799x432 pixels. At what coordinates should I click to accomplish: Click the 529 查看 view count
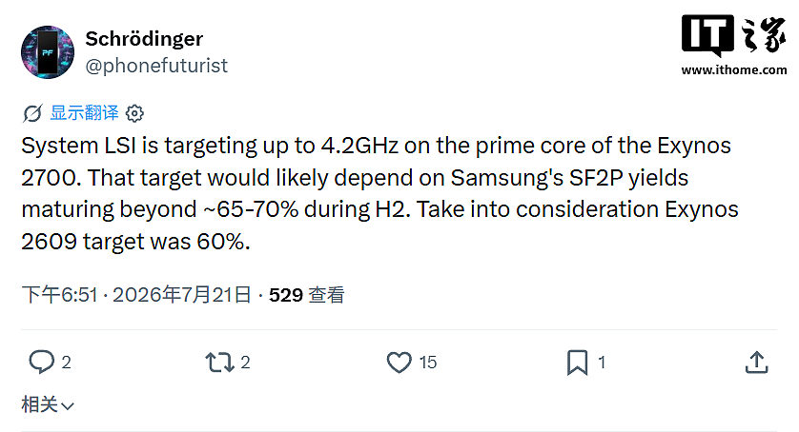pyautogui.click(x=307, y=295)
